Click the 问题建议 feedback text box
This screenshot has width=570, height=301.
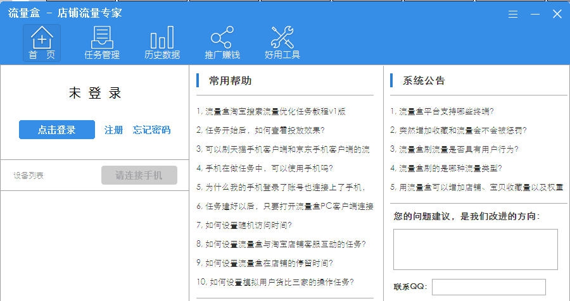475,249
